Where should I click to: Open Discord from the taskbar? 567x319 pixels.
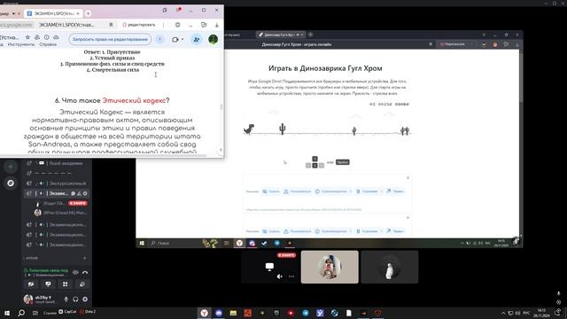[219, 313]
